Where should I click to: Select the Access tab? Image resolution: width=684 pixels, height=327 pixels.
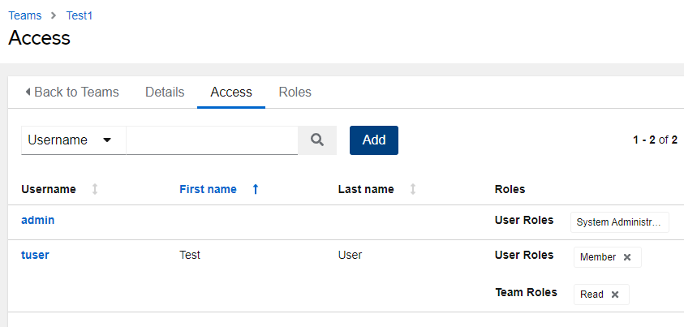(231, 92)
